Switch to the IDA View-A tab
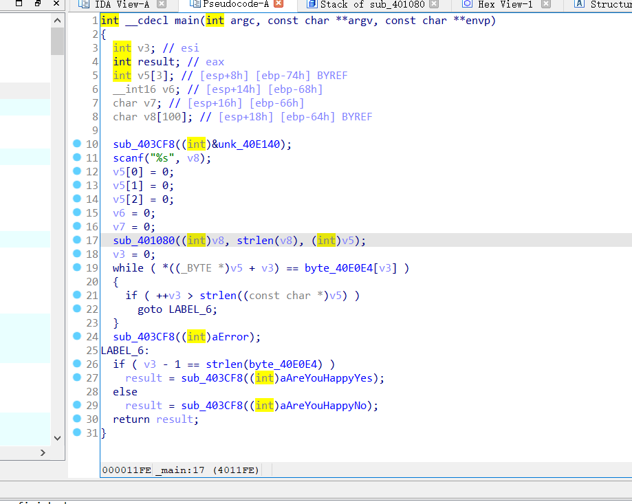The height and width of the screenshot is (504, 632). pos(122,4)
